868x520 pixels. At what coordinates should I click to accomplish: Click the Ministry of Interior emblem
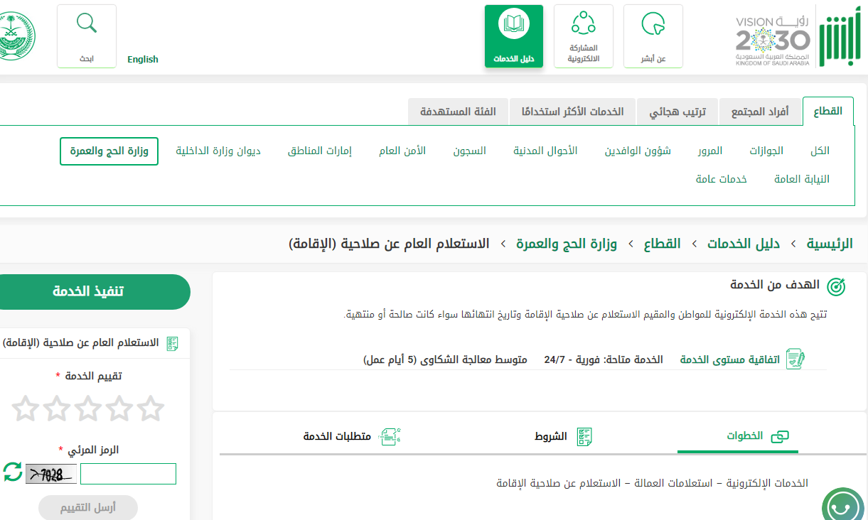(x=13, y=37)
